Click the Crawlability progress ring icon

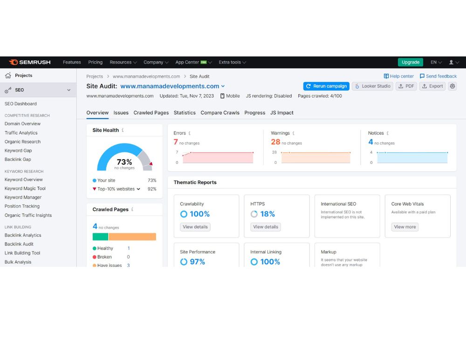(x=184, y=214)
